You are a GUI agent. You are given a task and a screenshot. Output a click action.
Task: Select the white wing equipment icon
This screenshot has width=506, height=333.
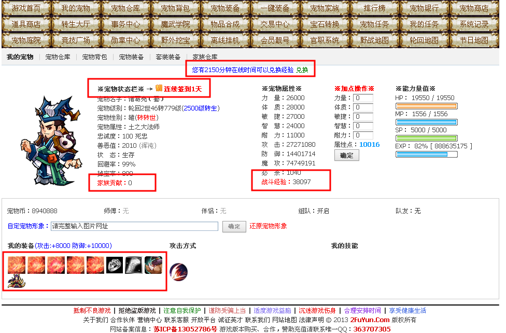[133, 265]
